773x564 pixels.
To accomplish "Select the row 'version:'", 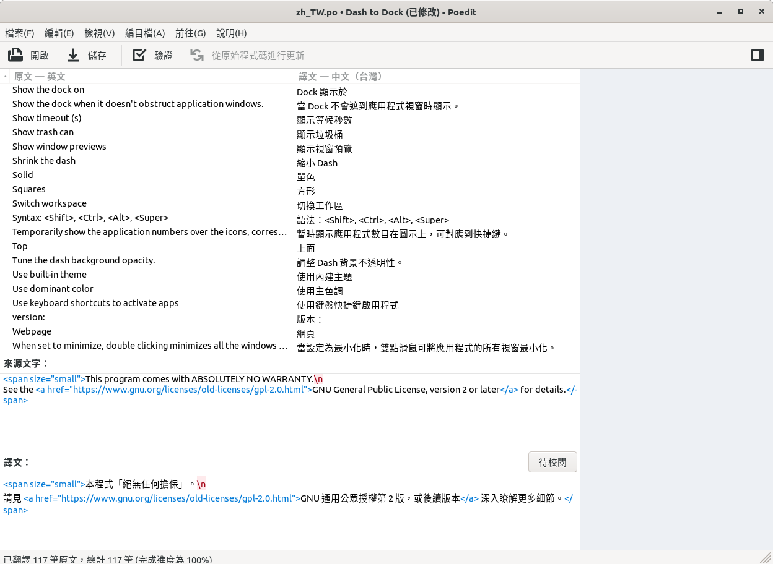I will (x=290, y=318).
